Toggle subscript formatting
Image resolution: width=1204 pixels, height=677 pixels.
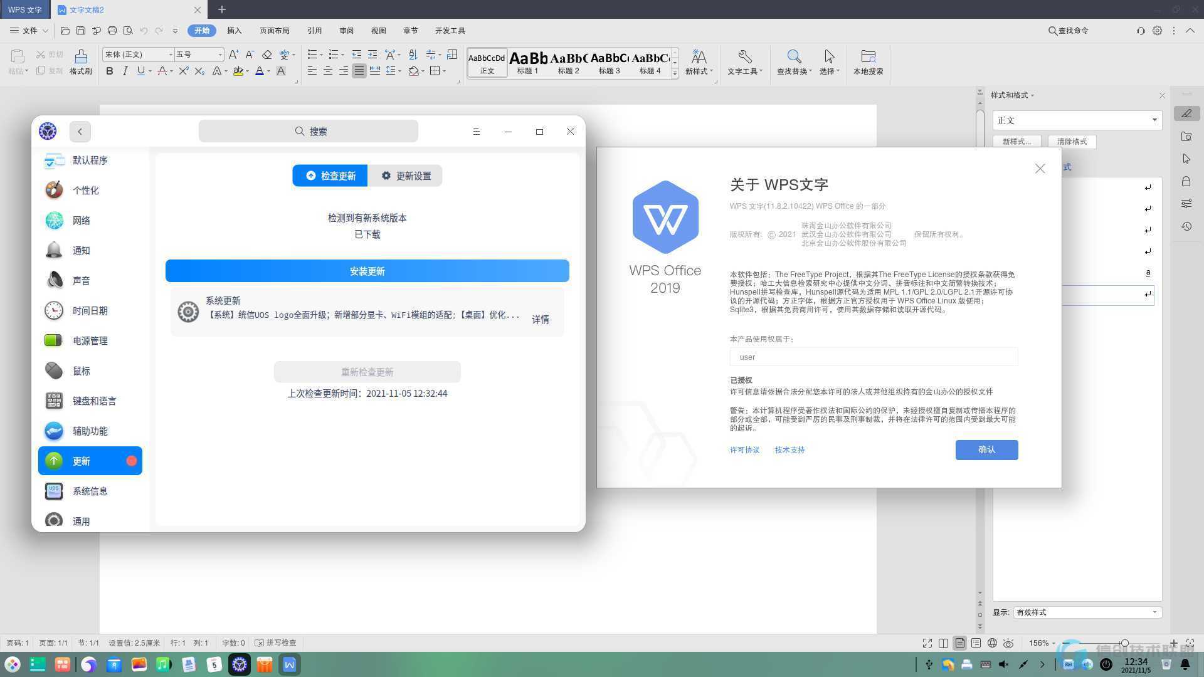click(x=199, y=71)
